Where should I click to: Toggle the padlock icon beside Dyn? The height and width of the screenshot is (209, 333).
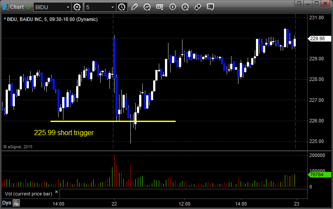click(x=16, y=203)
